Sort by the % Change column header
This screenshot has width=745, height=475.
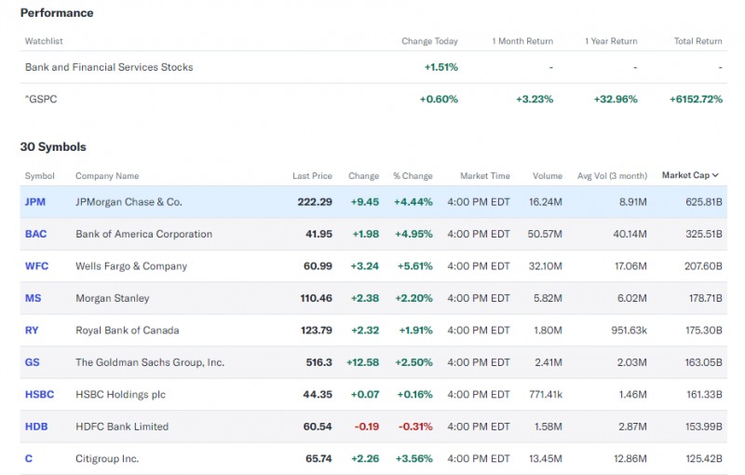tap(413, 176)
